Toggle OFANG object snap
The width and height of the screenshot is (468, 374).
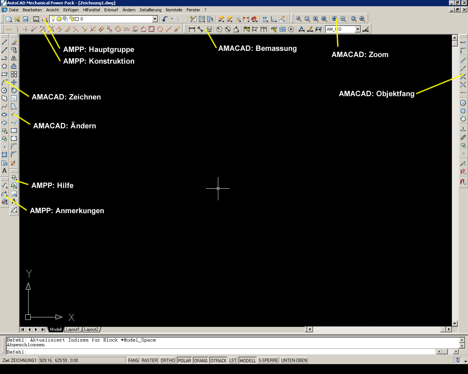(x=201, y=360)
